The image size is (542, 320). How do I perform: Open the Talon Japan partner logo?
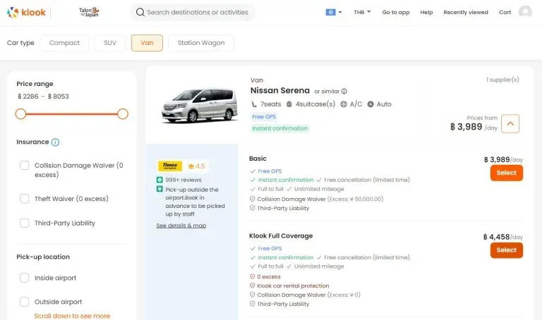click(89, 13)
